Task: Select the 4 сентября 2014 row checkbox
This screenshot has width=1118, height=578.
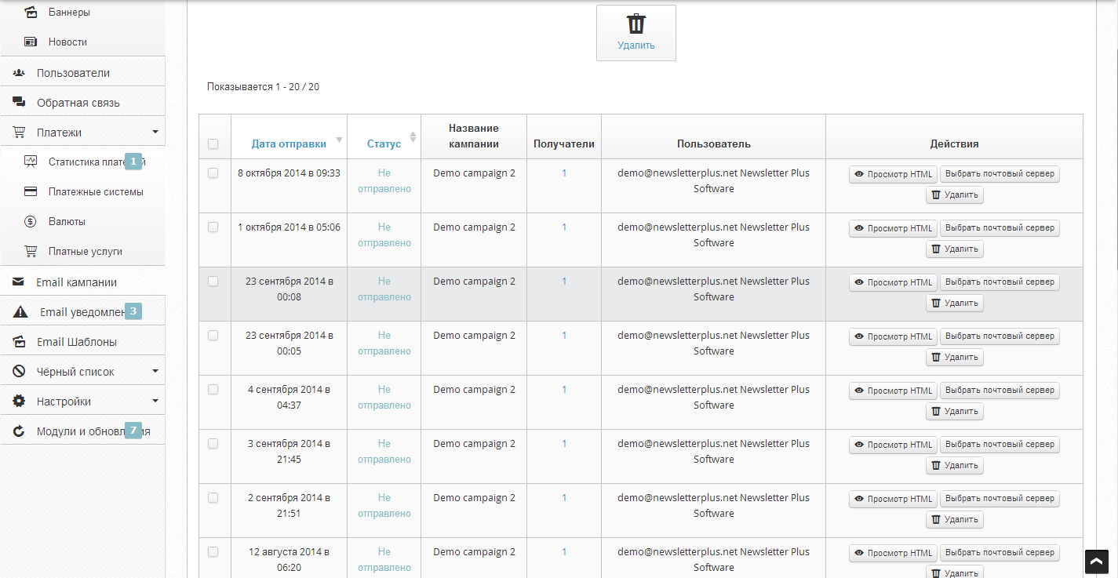Action: point(213,390)
